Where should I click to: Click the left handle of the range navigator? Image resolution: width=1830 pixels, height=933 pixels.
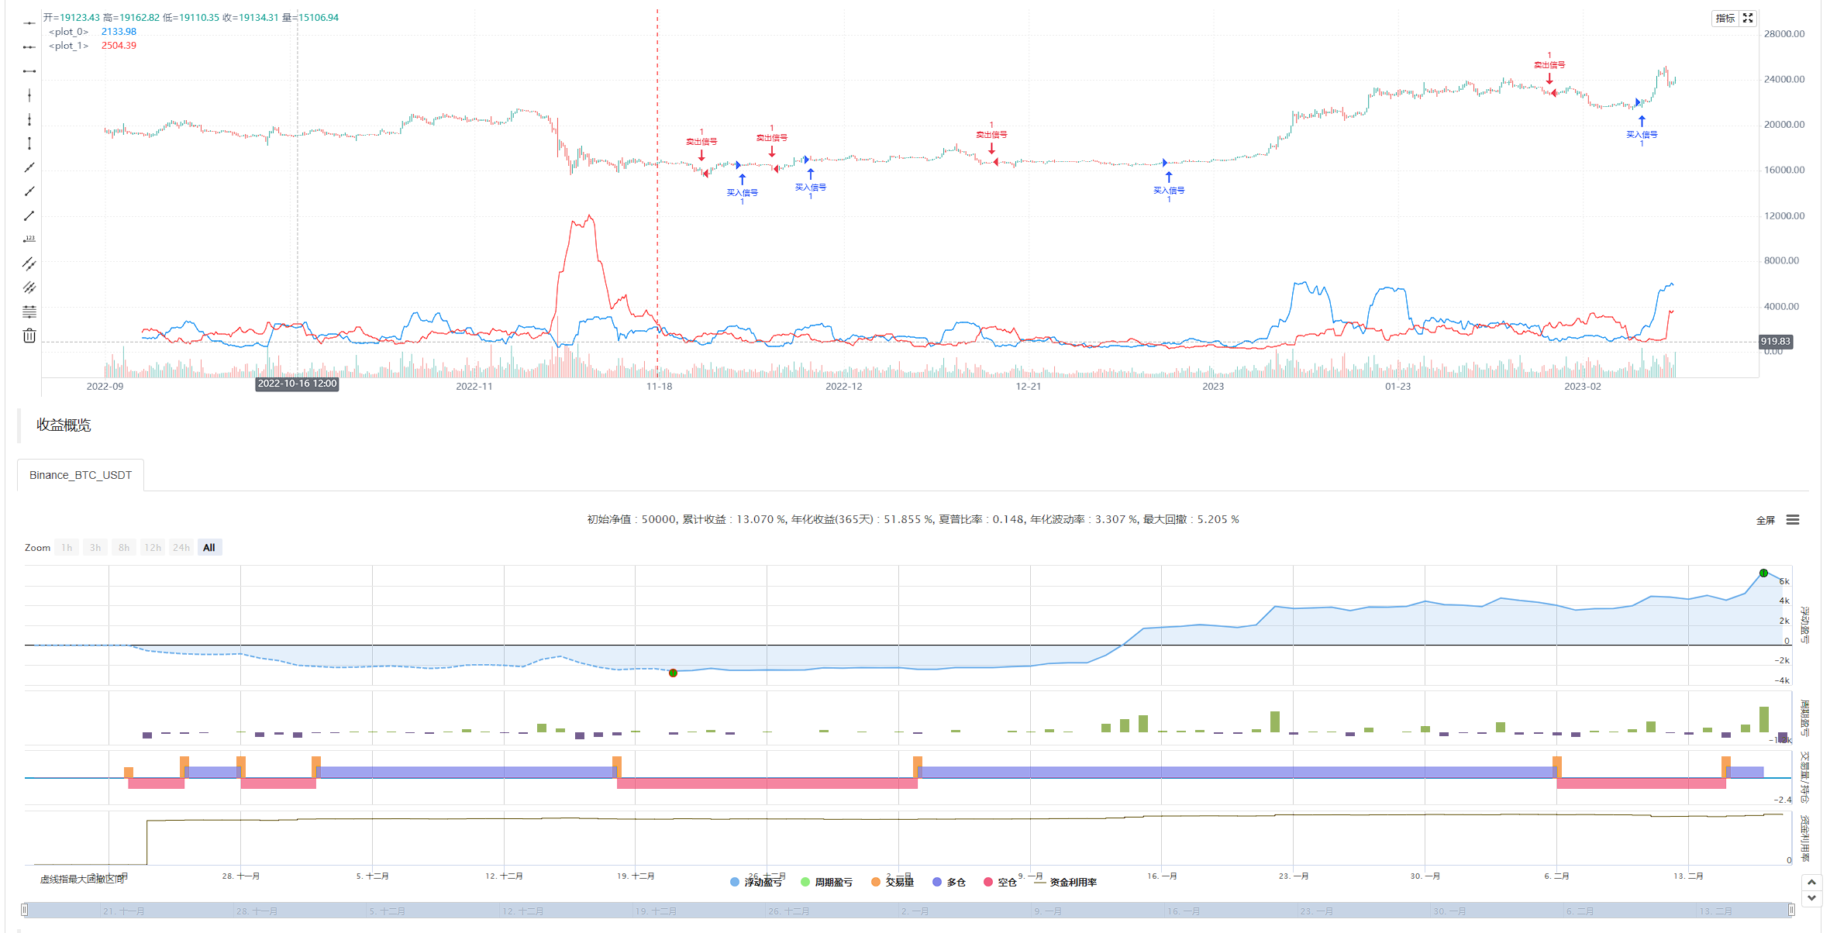click(x=25, y=910)
